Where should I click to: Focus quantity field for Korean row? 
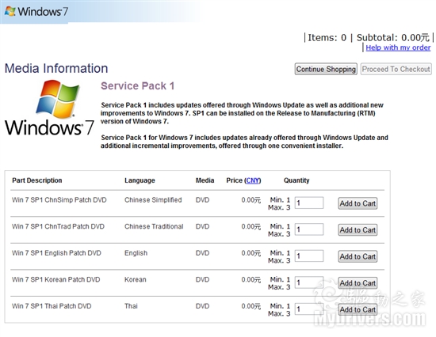click(309, 282)
